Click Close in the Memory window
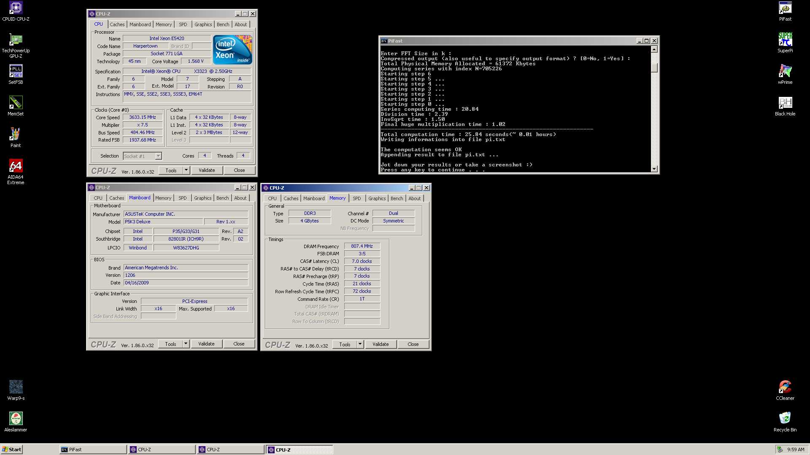The width and height of the screenshot is (810, 455). click(413, 344)
